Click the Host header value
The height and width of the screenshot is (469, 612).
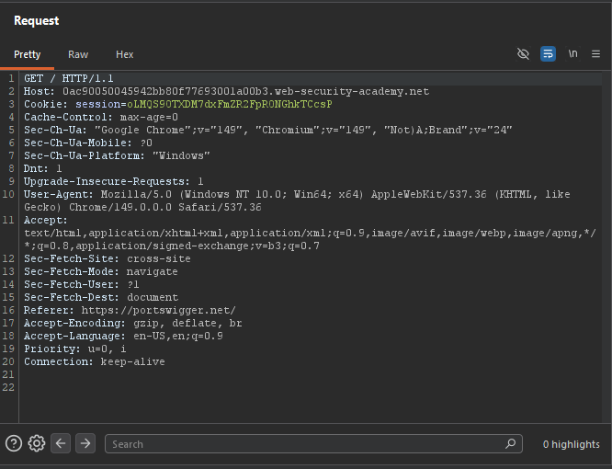(x=246, y=91)
